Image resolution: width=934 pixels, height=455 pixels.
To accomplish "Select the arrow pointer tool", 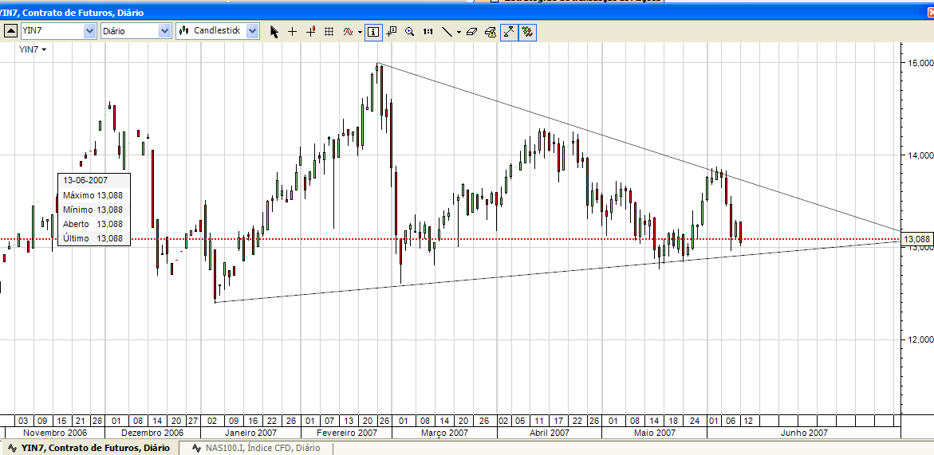I will pyautogui.click(x=274, y=32).
